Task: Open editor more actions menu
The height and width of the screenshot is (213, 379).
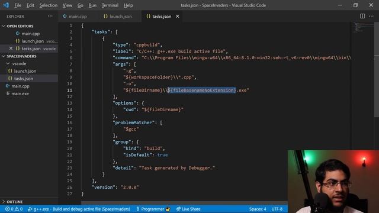Action: coord(371,16)
